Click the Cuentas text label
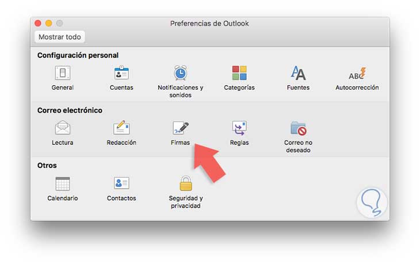Screen dimensions: 420x264 (121, 87)
